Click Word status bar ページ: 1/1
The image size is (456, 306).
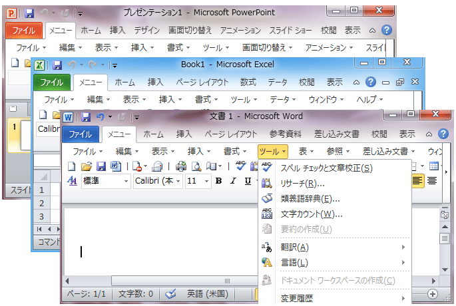(86, 294)
